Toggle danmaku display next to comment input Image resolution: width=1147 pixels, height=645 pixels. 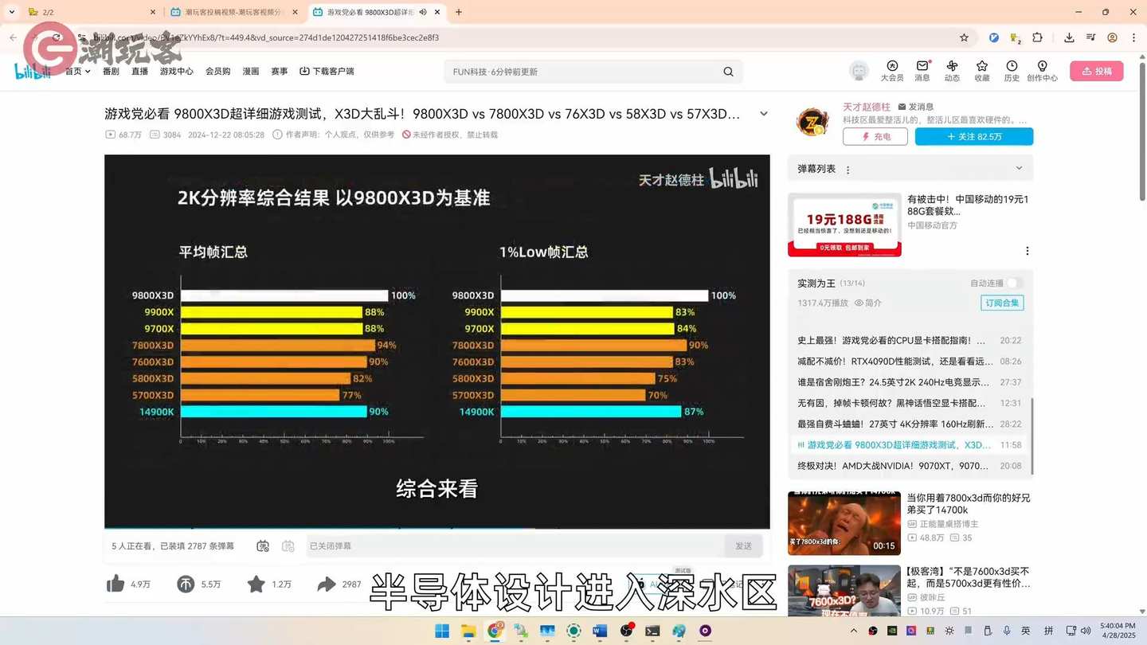coord(262,546)
